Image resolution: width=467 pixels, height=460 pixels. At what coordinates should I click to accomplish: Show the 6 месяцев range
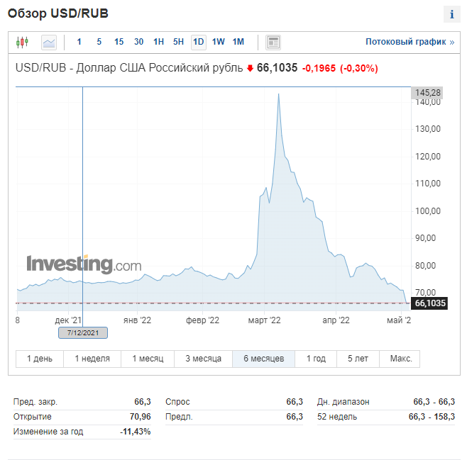point(264,359)
